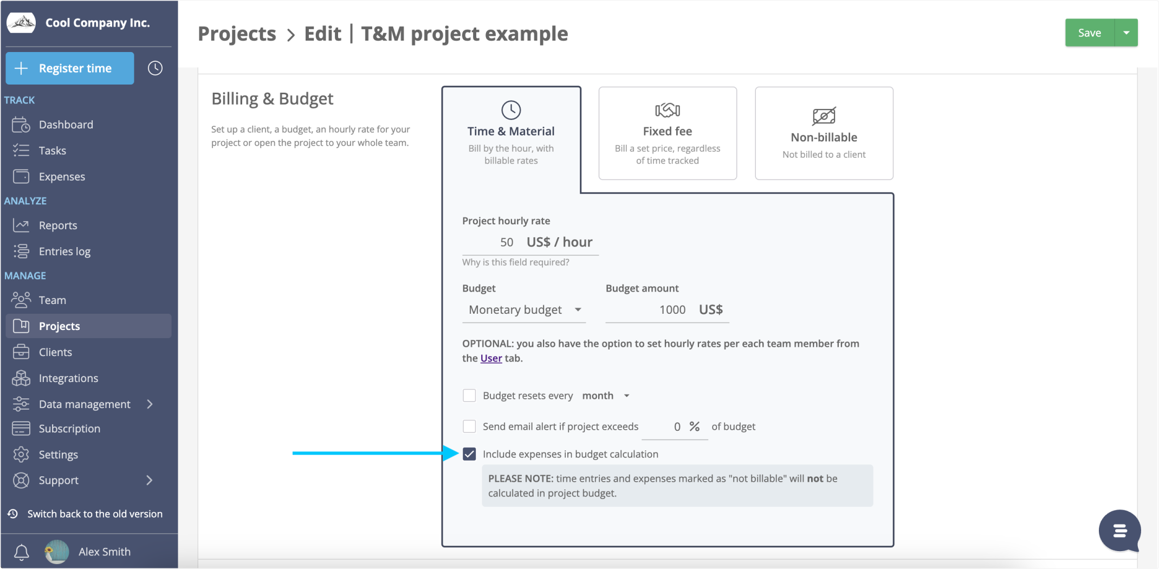Screen dimensions: 1159x569
Task: Open the Dashboard from the sidebar
Action: [x=66, y=124]
